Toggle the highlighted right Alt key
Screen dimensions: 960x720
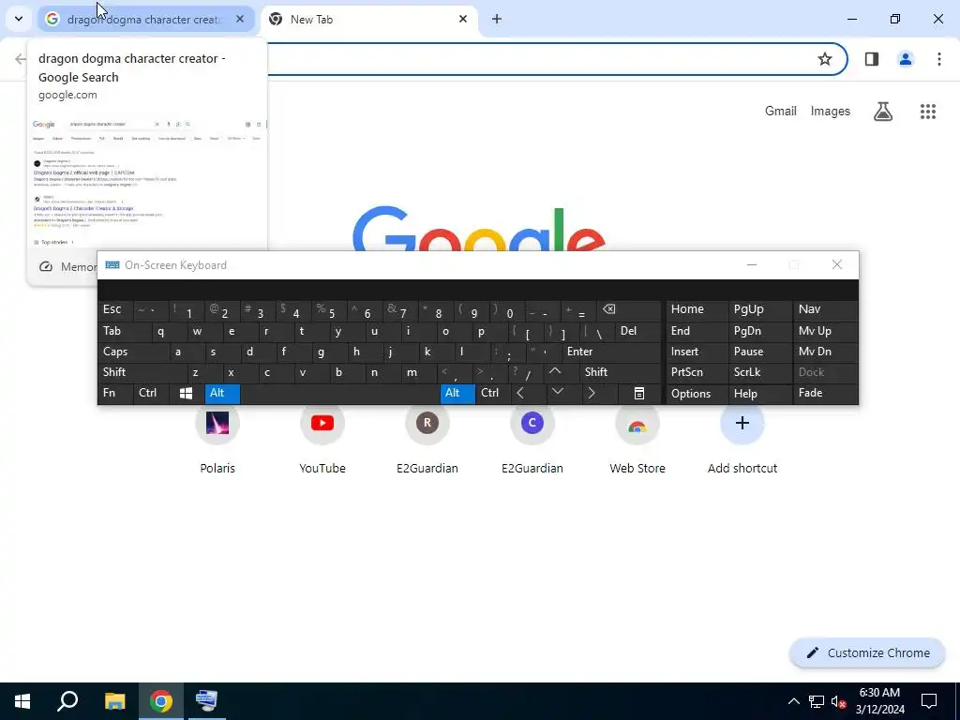tap(457, 393)
